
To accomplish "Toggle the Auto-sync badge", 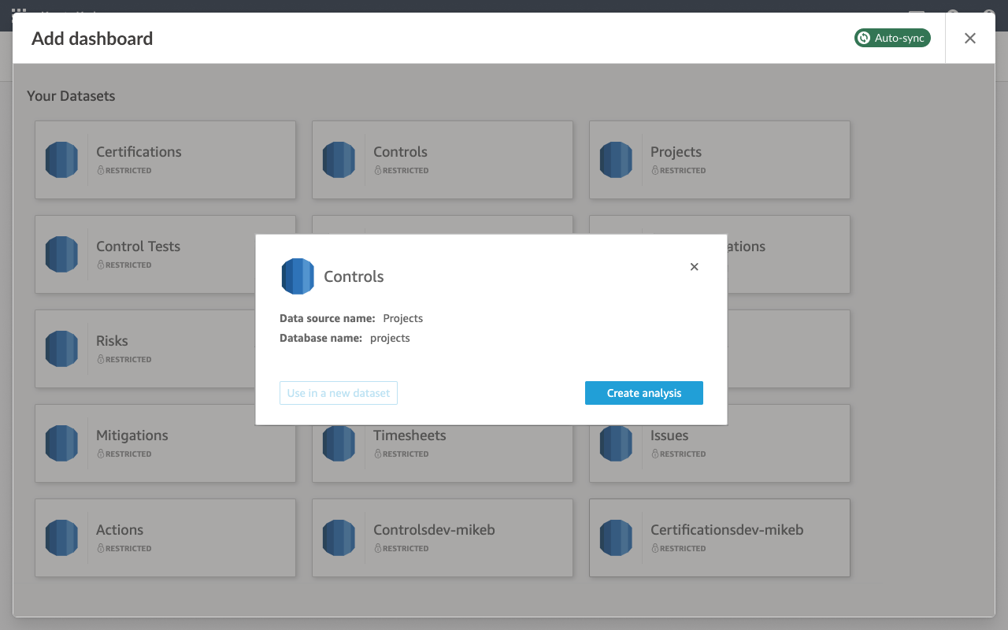I will pyautogui.click(x=891, y=38).
